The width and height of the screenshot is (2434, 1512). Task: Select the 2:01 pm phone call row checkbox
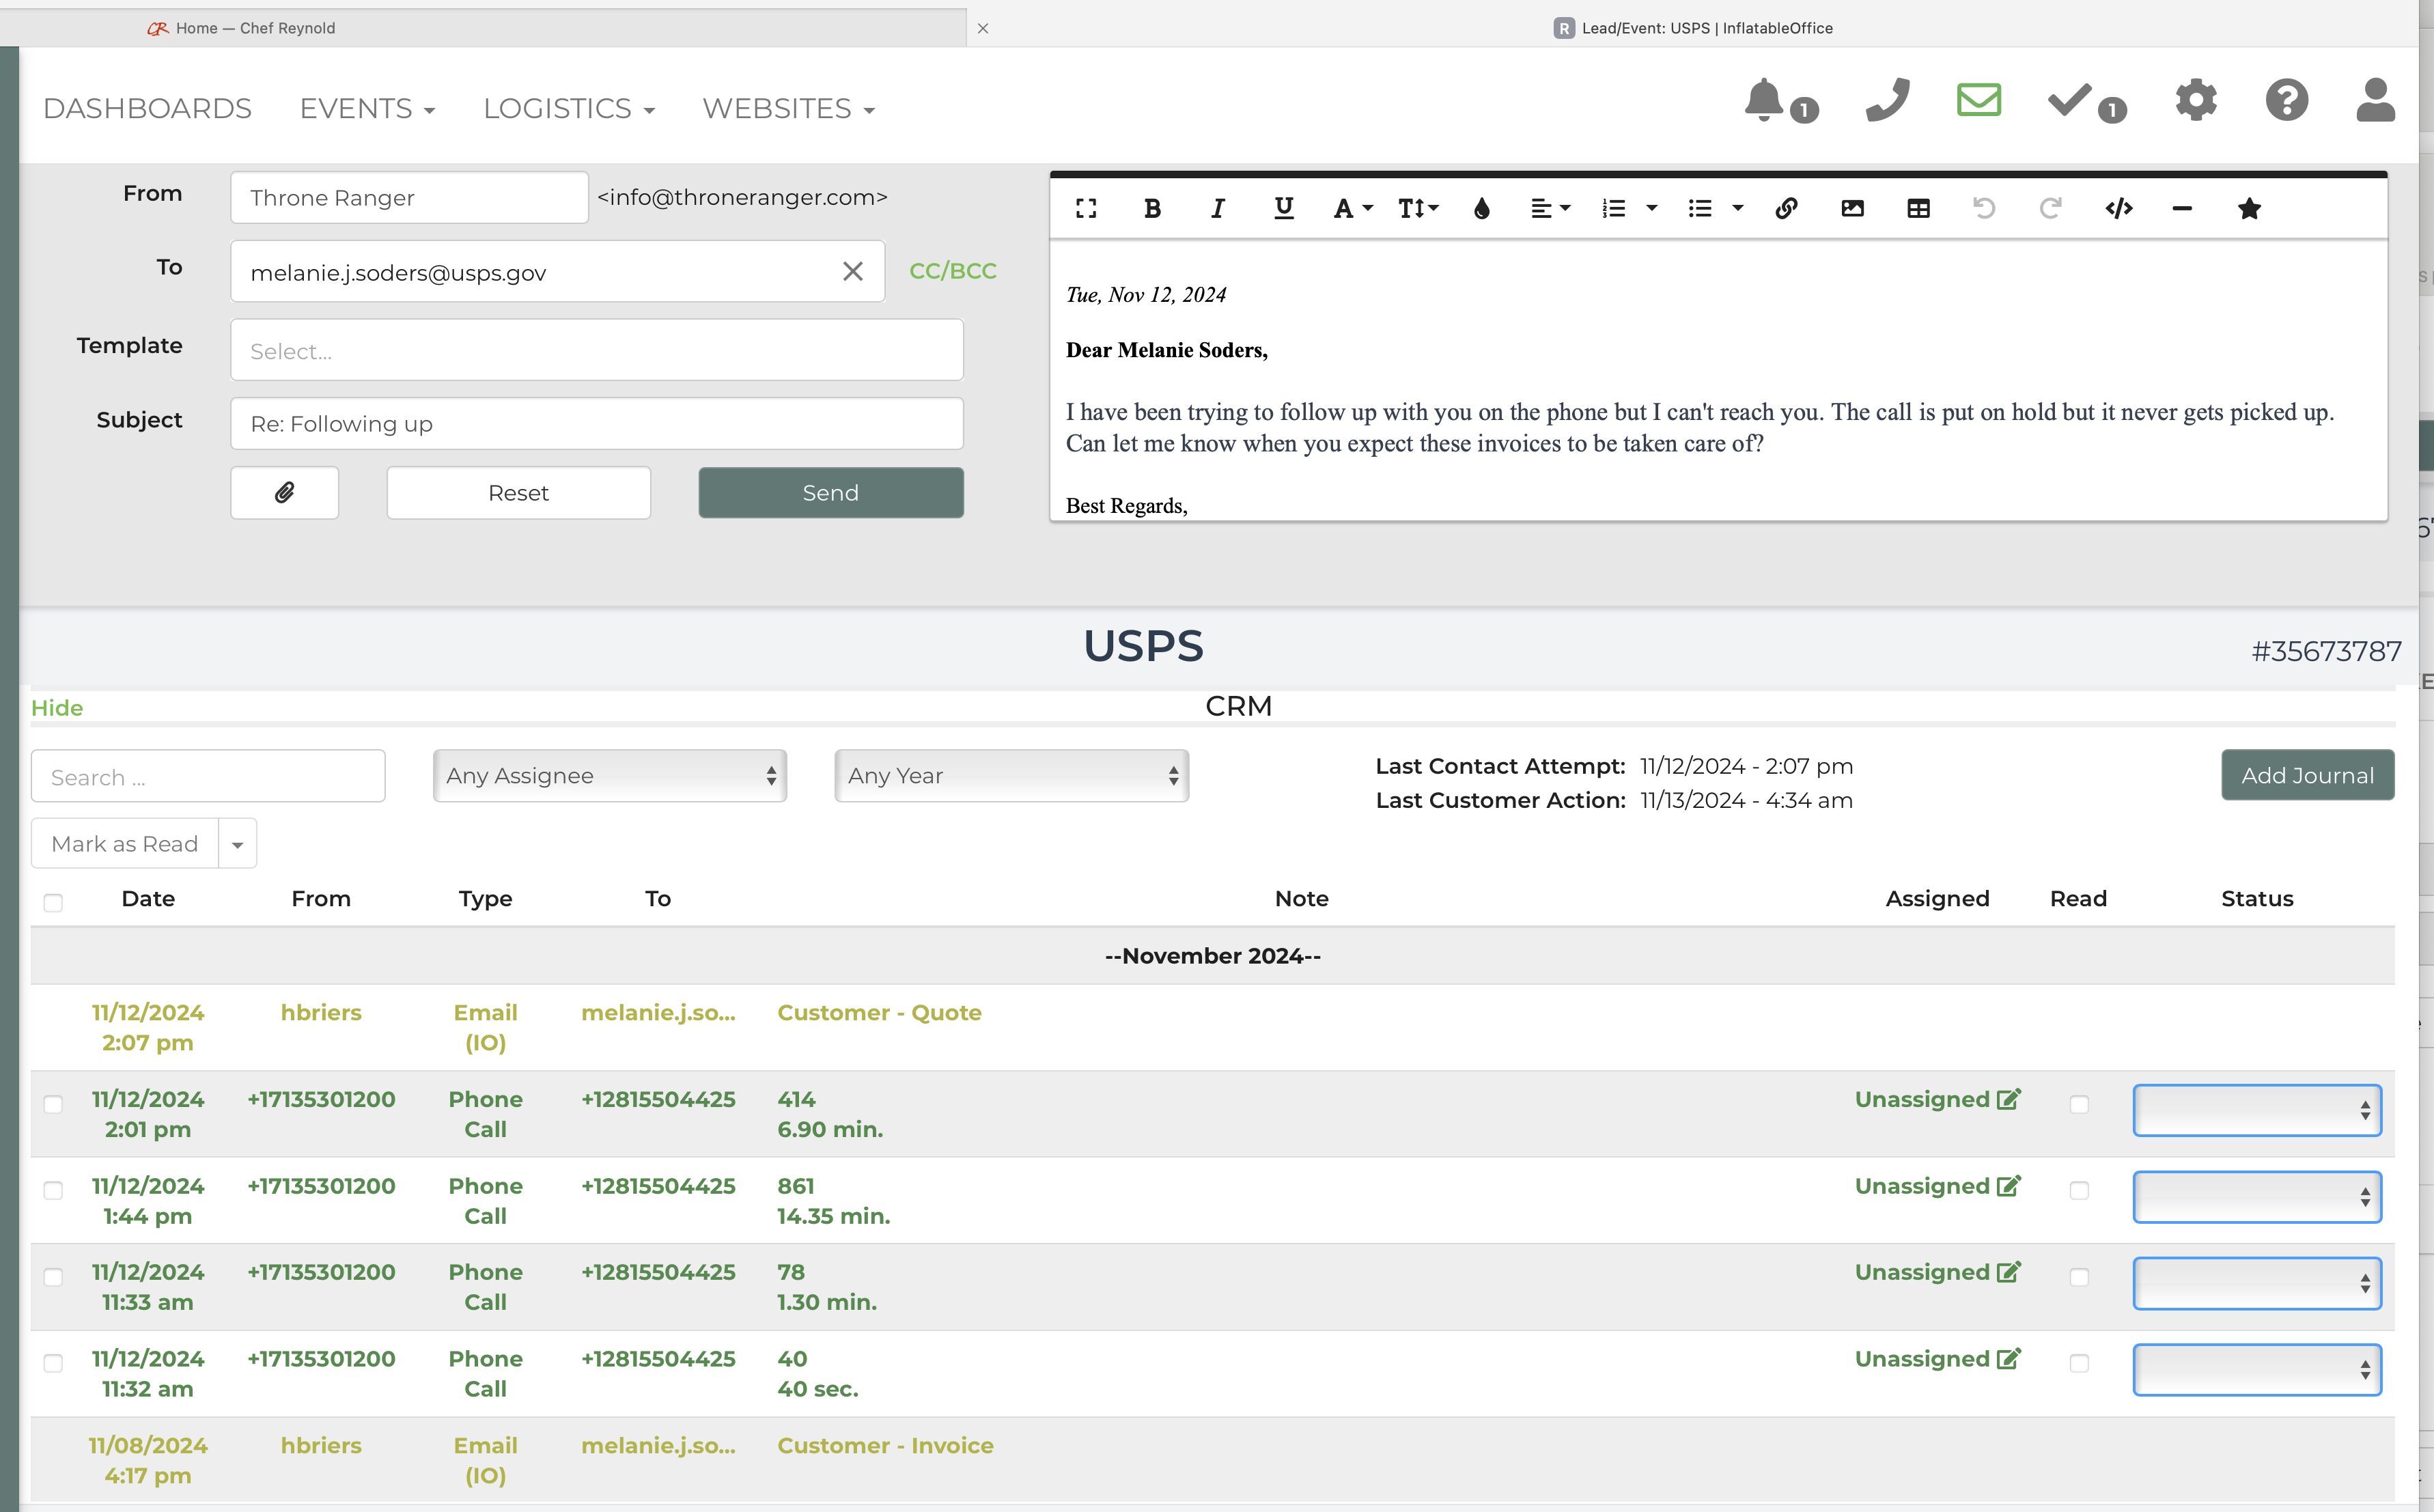coord(53,1104)
